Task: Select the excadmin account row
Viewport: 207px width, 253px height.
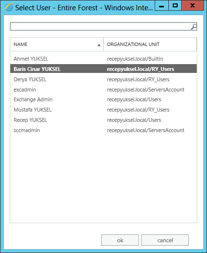Action: [103, 90]
